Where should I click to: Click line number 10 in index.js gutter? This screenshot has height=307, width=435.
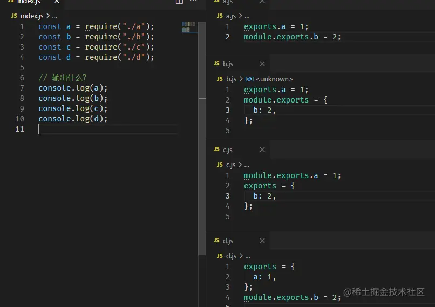[19, 119]
